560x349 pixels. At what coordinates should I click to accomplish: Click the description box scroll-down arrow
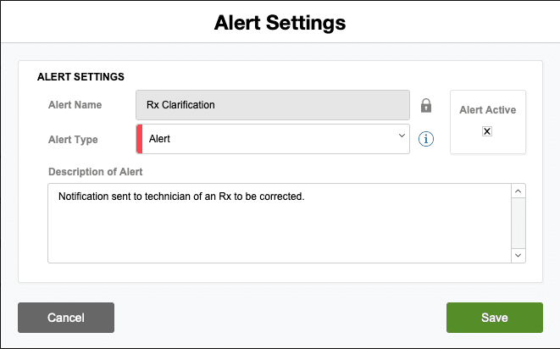[518, 254]
